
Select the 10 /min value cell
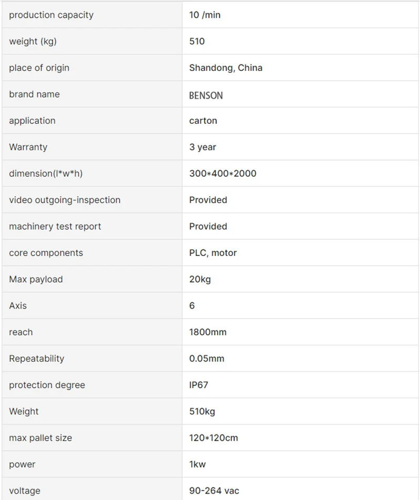pos(300,15)
